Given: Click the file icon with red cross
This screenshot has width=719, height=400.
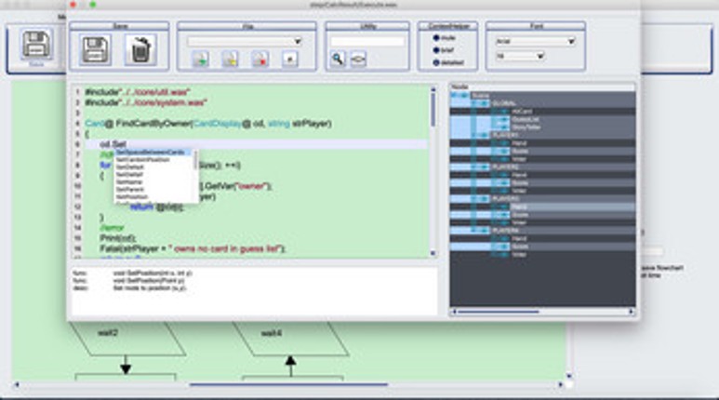Looking at the screenshot, I should coord(260,60).
